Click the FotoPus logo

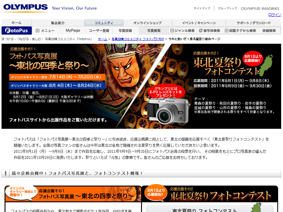[x=17, y=30]
